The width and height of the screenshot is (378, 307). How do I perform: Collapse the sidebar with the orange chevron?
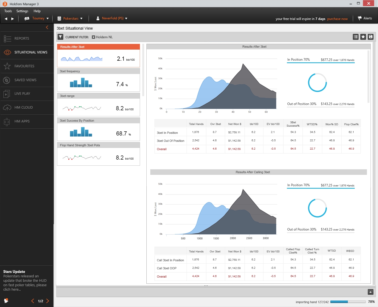click(47, 27)
